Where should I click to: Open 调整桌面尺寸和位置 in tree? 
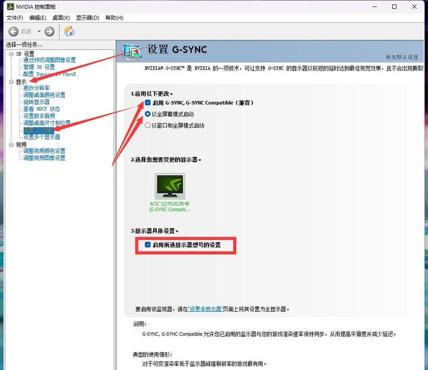click(x=47, y=123)
